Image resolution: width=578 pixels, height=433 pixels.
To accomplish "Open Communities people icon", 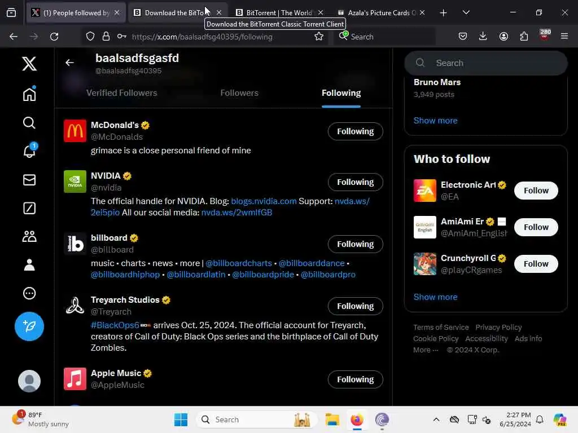I will click(29, 236).
